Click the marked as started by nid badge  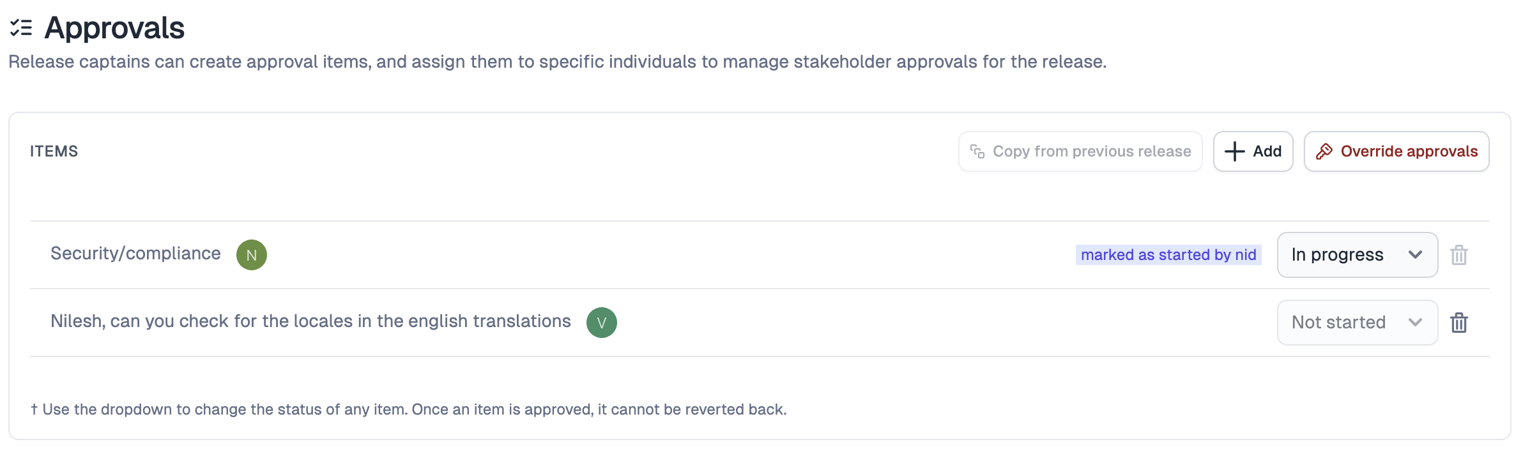(1168, 255)
